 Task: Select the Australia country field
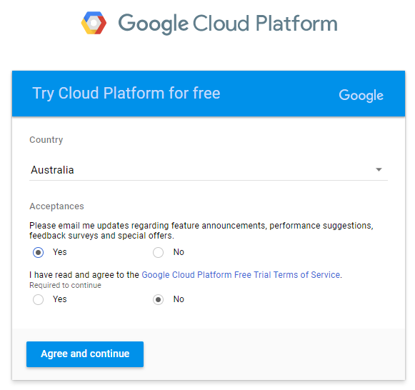click(x=209, y=170)
